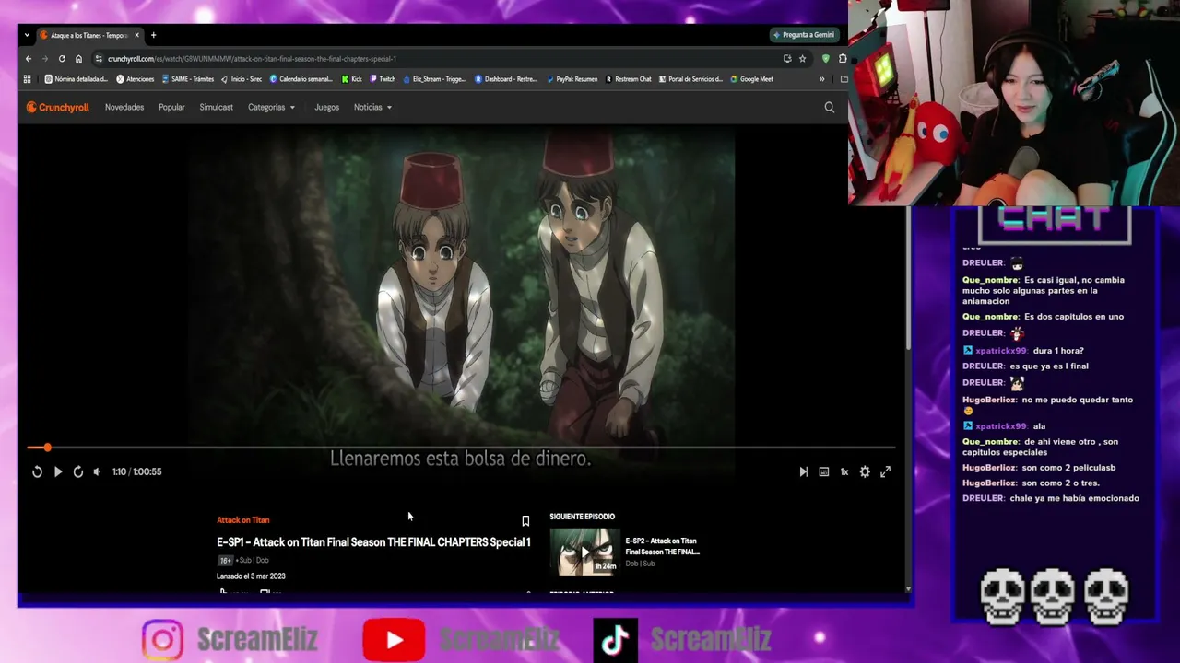Expand the Categorías dropdown
The height and width of the screenshot is (663, 1180).
271,108
